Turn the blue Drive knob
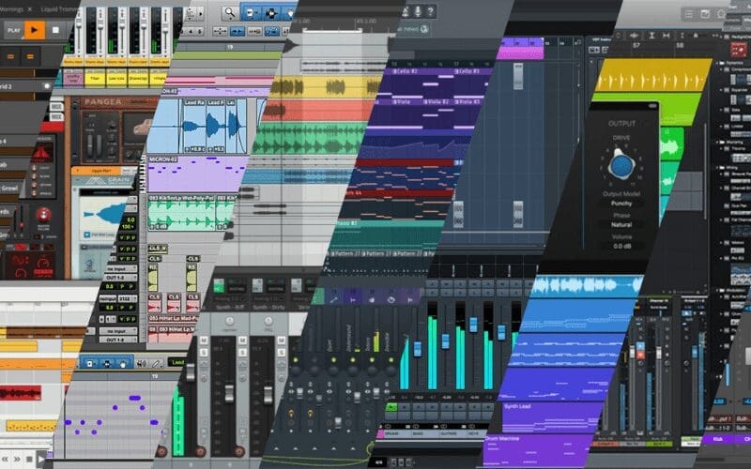751x469 pixels. [x=621, y=166]
